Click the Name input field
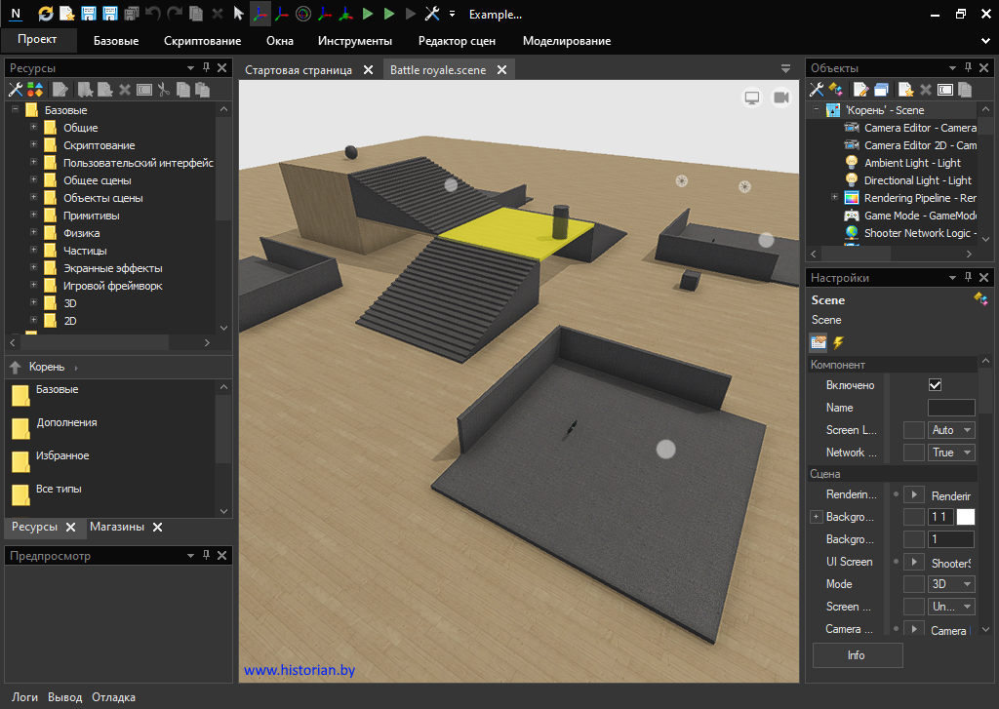The height and width of the screenshot is (709, 999). coord(950,408)
